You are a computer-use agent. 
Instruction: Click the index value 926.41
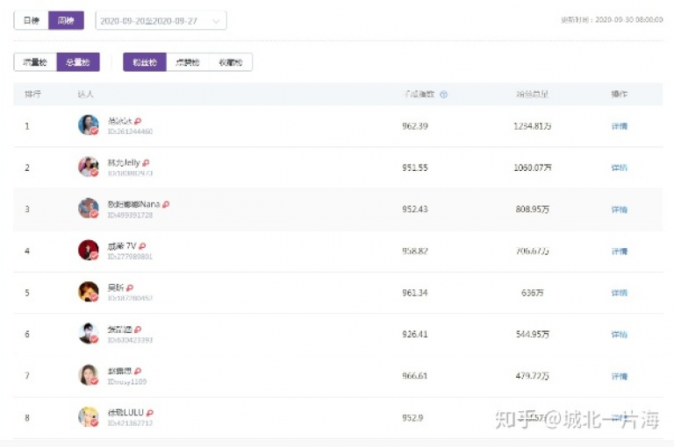coord(415,335)
